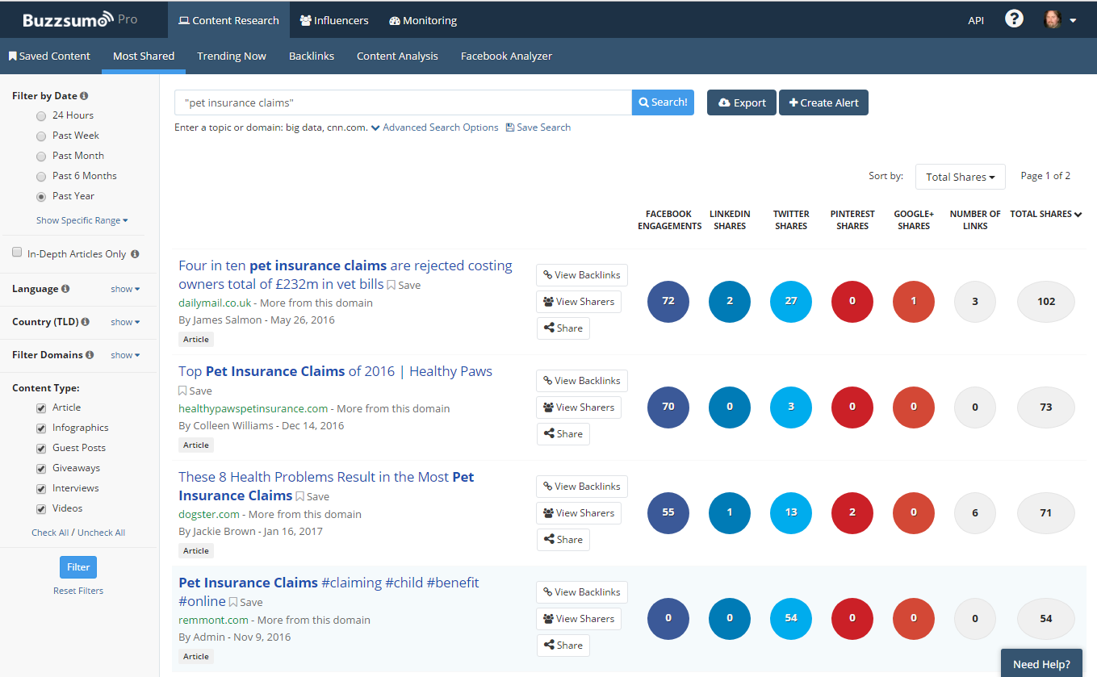This screenshot has height=677, width=1097.
Task: Show the Language filter options
Action: pyautogui.click(x=125, y=289)
